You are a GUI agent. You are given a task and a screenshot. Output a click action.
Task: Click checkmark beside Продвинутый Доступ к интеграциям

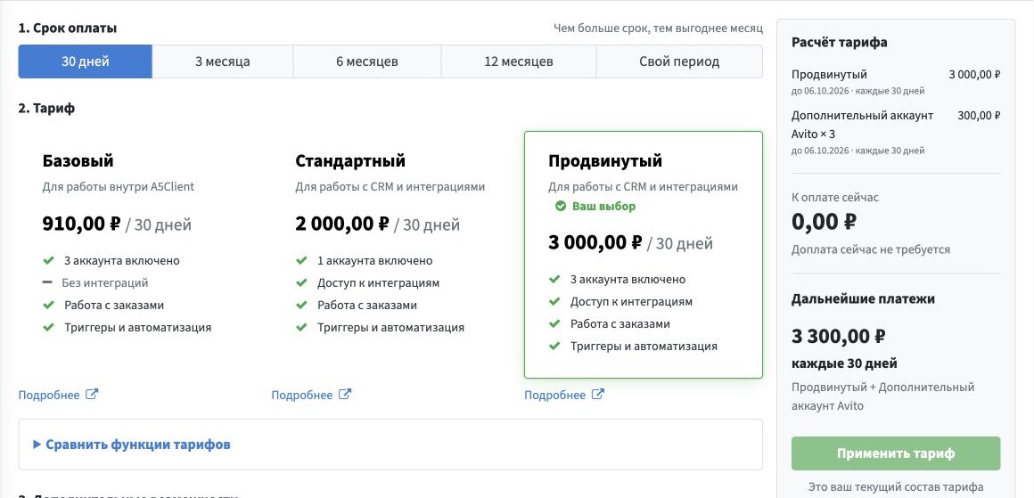pos(554,302)
